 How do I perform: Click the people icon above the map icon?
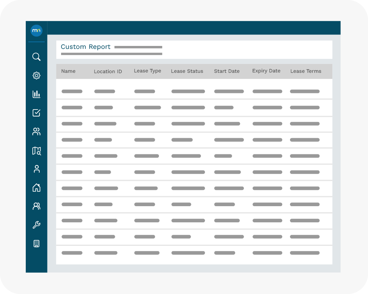(36, 132)
